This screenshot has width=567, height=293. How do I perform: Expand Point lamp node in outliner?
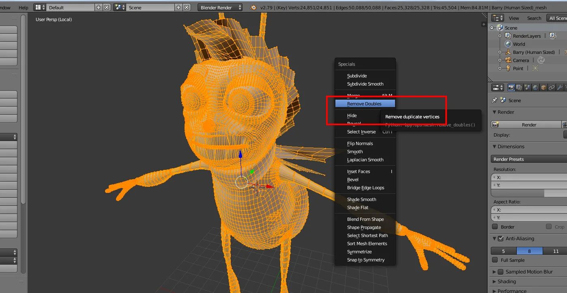500,68
